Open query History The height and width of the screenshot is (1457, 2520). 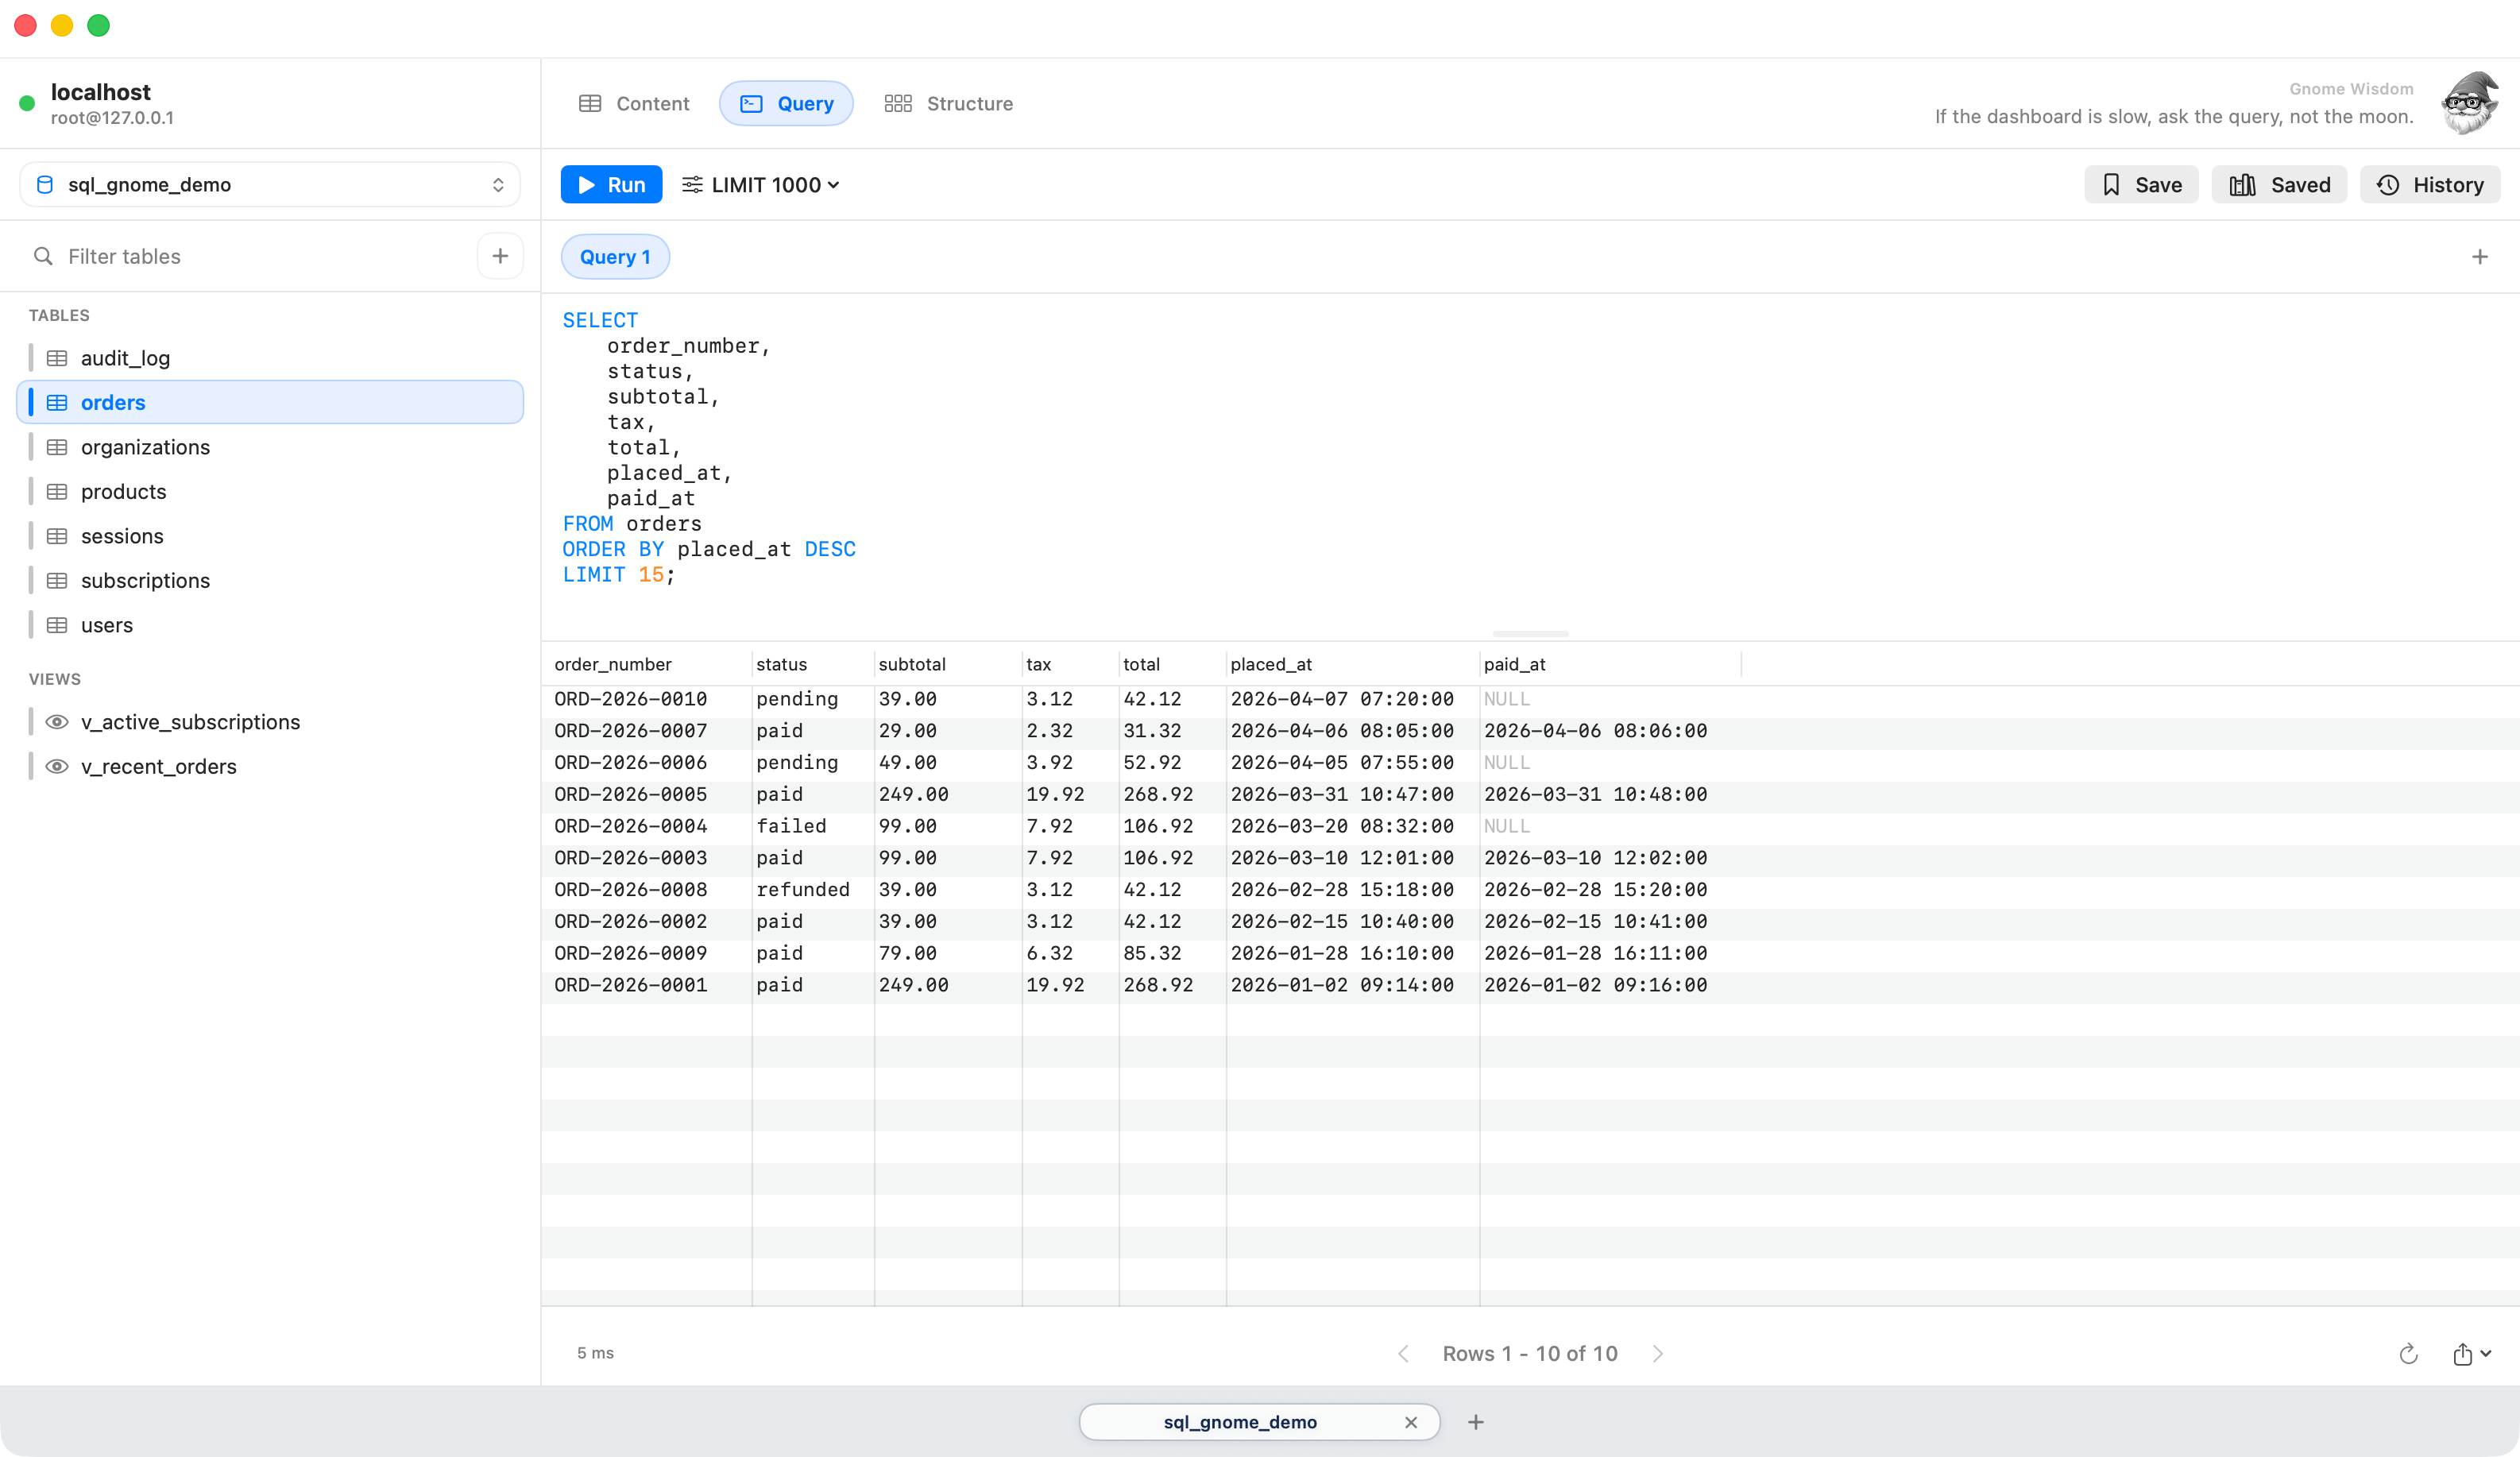click(2430, 185)
